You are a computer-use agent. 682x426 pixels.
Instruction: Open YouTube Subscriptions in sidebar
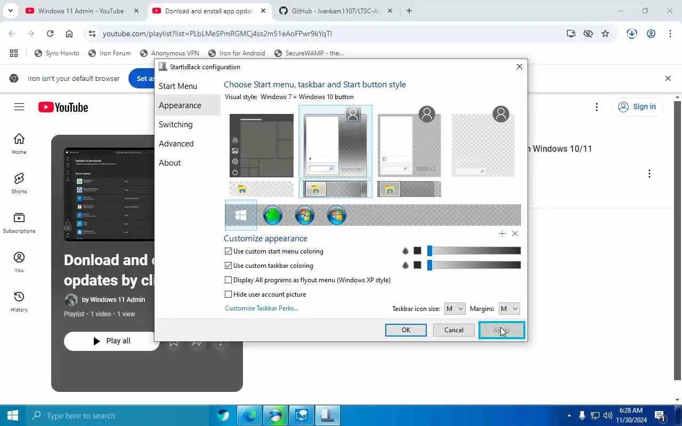19,222
